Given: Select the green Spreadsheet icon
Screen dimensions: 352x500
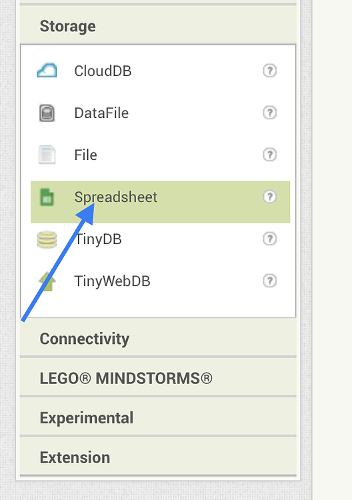Looking at the screenshot, I should 47,197.
